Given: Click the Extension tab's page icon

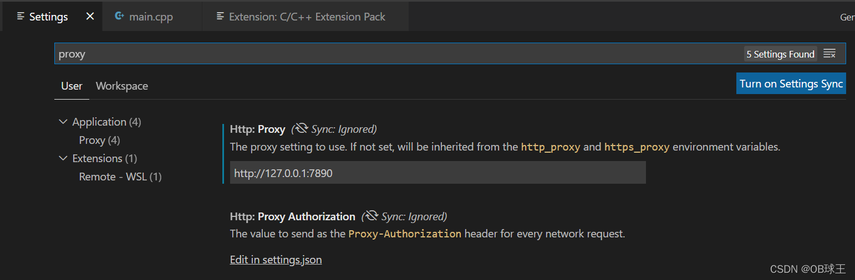Looking at the screenshot, I should 221,17.
